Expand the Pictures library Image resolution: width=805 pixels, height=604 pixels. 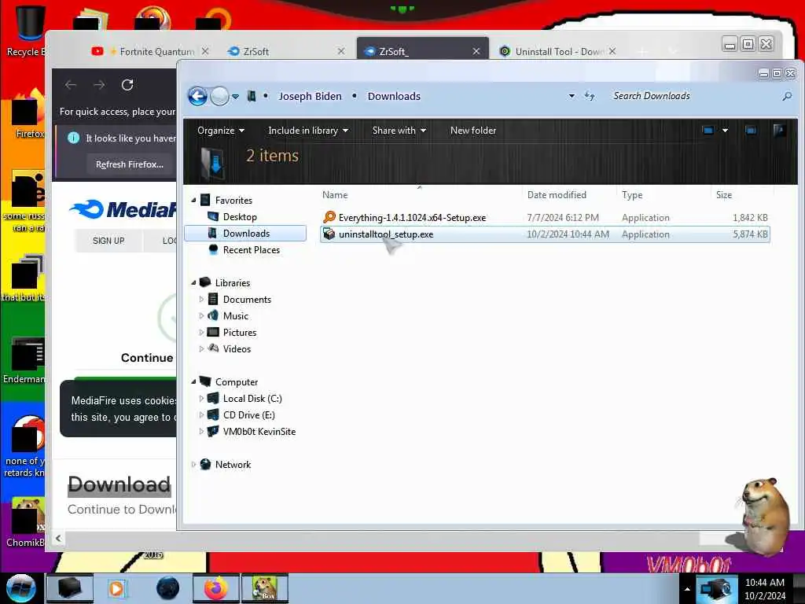[201, 333]
